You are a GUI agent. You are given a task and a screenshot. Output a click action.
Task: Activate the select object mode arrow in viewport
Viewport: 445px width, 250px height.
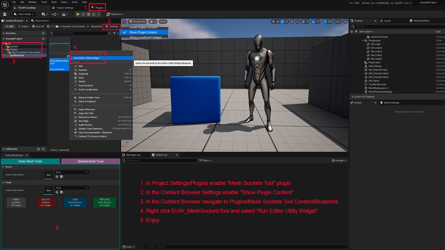(x=273, y=22)
